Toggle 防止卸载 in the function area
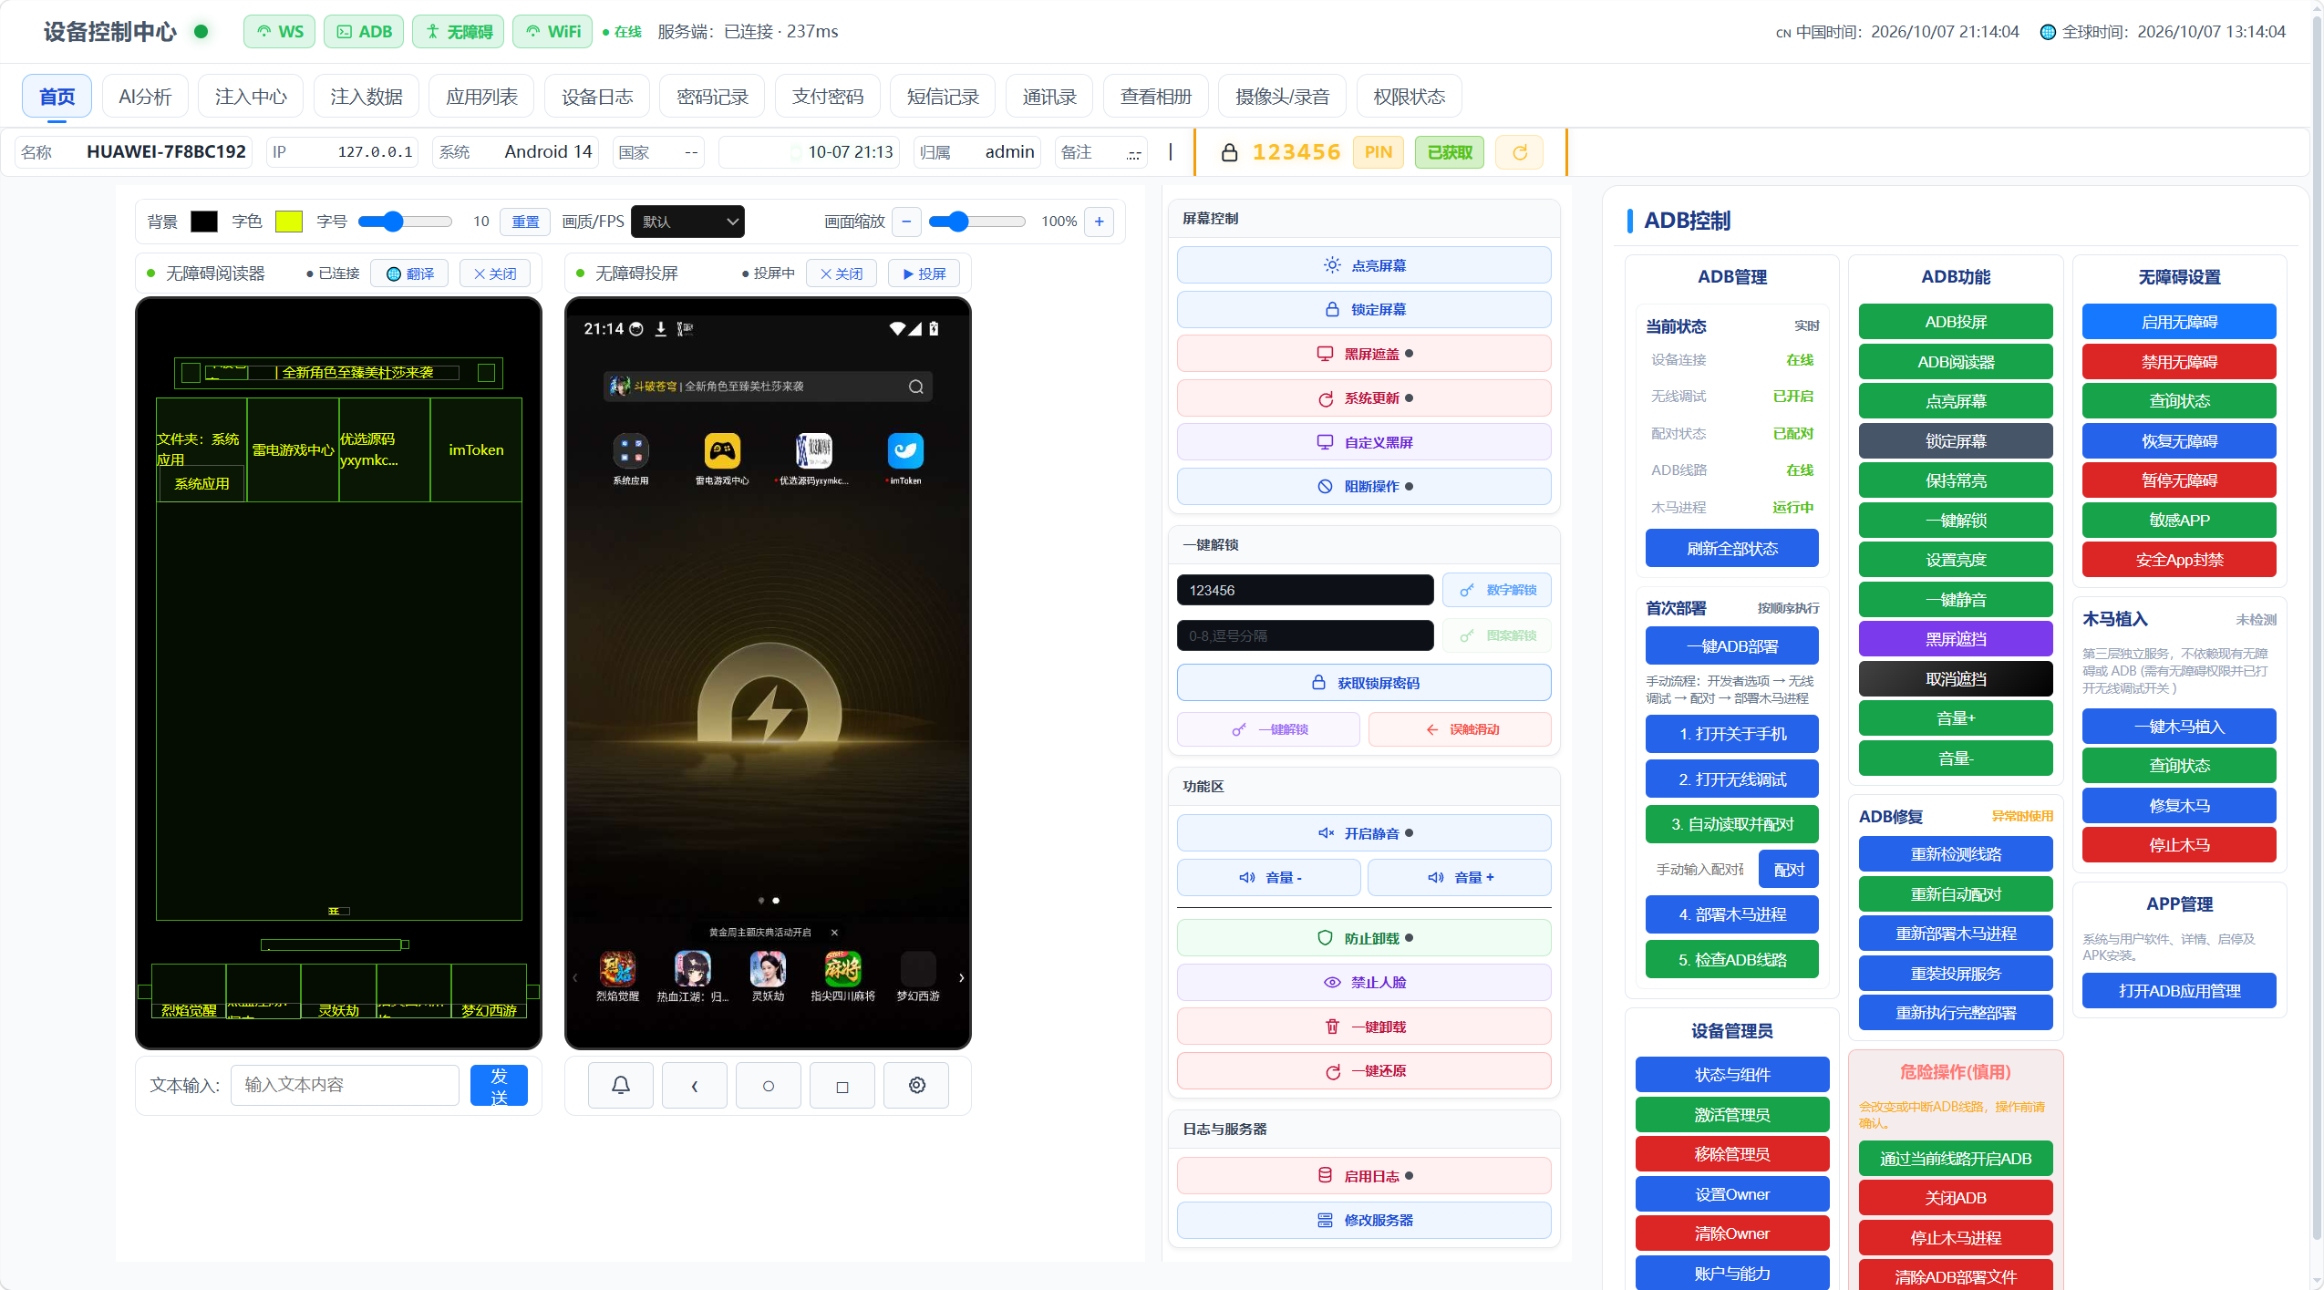 (1363, 938)
